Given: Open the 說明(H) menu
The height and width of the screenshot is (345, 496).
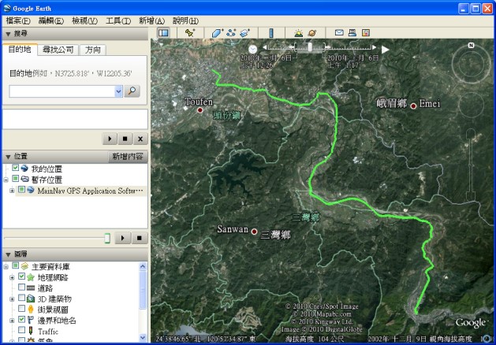Looking at the screenshot, I should 185,21.
